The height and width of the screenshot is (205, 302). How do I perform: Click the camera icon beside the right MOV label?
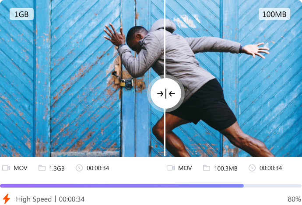(171, 168)
